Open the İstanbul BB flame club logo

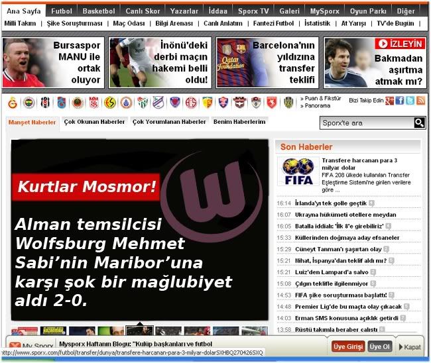coord(127,103)
